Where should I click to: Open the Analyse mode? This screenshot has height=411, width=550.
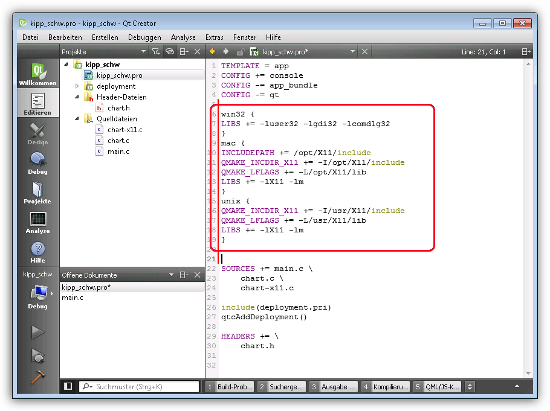37,222
